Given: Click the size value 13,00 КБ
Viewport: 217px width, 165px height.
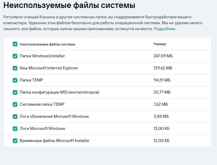Looking at the screenshot, I should (162, 129).
